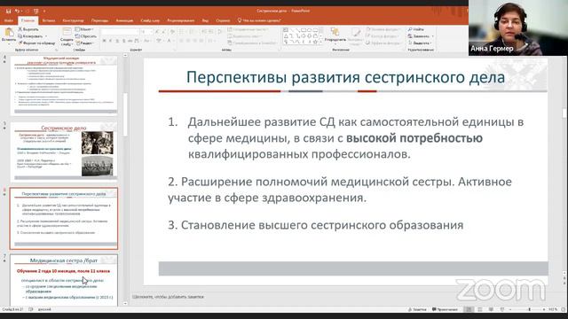Switch to Reading view in status bar
This screenshot has width=568, height=319.
click(491, 309)
